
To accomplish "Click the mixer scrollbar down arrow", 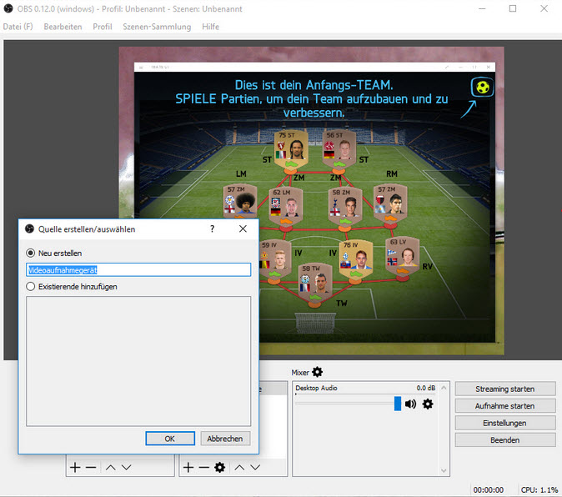I will point(444,470).
